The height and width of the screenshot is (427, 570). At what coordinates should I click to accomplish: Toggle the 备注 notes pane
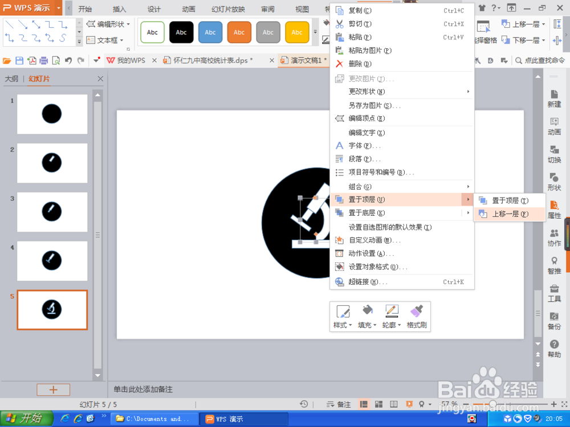(339, 404)
